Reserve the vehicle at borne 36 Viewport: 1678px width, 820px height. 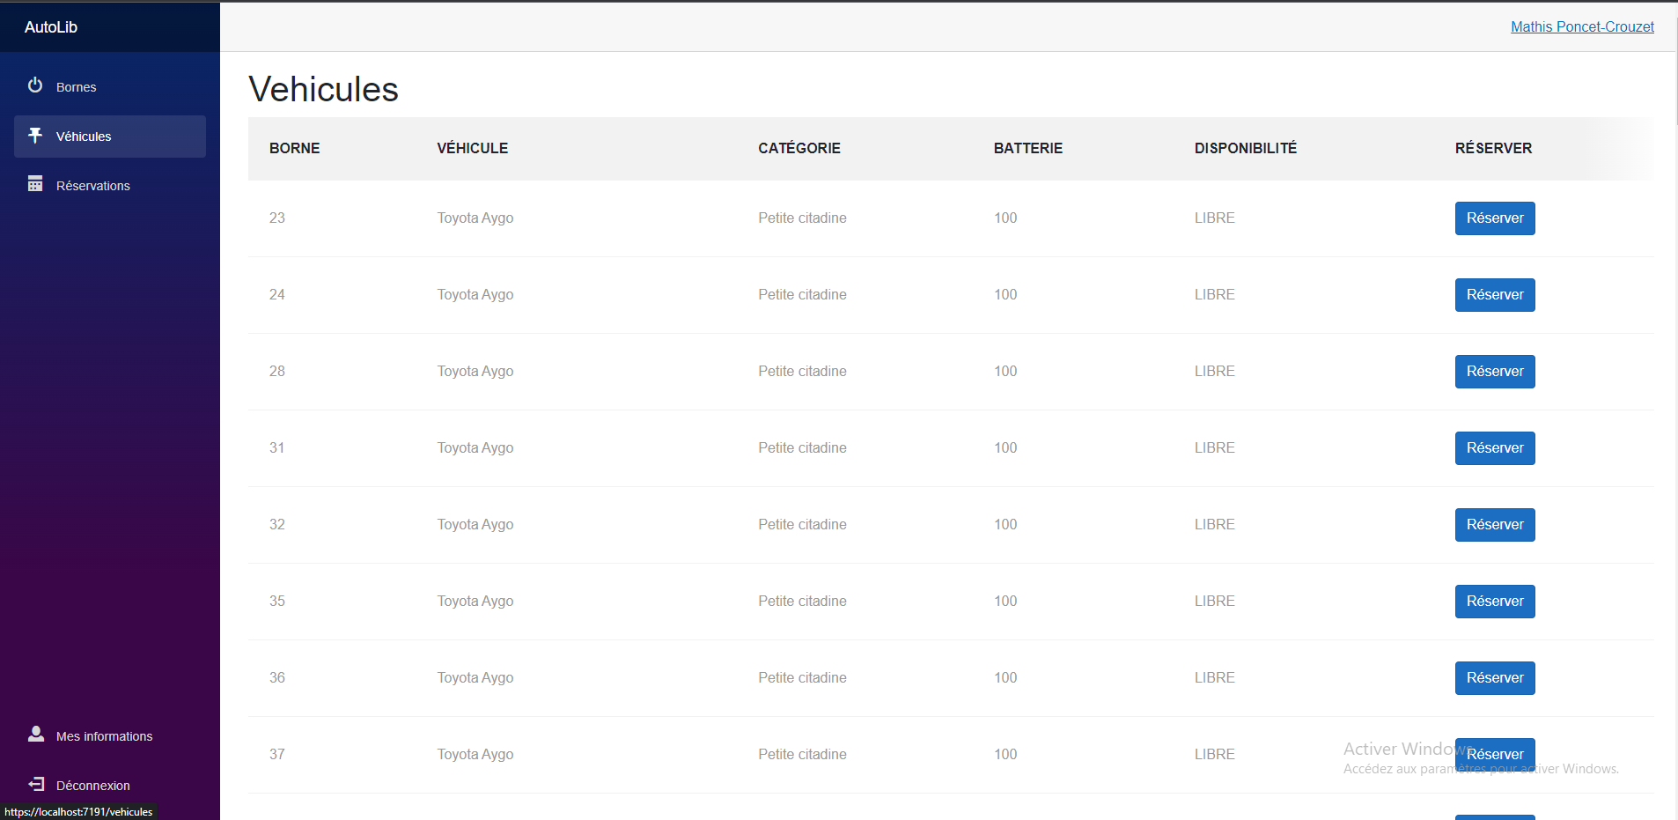pos(1495,678)
